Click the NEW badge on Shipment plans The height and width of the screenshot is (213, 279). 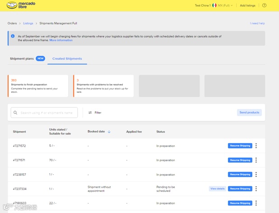tap(40, 59)
